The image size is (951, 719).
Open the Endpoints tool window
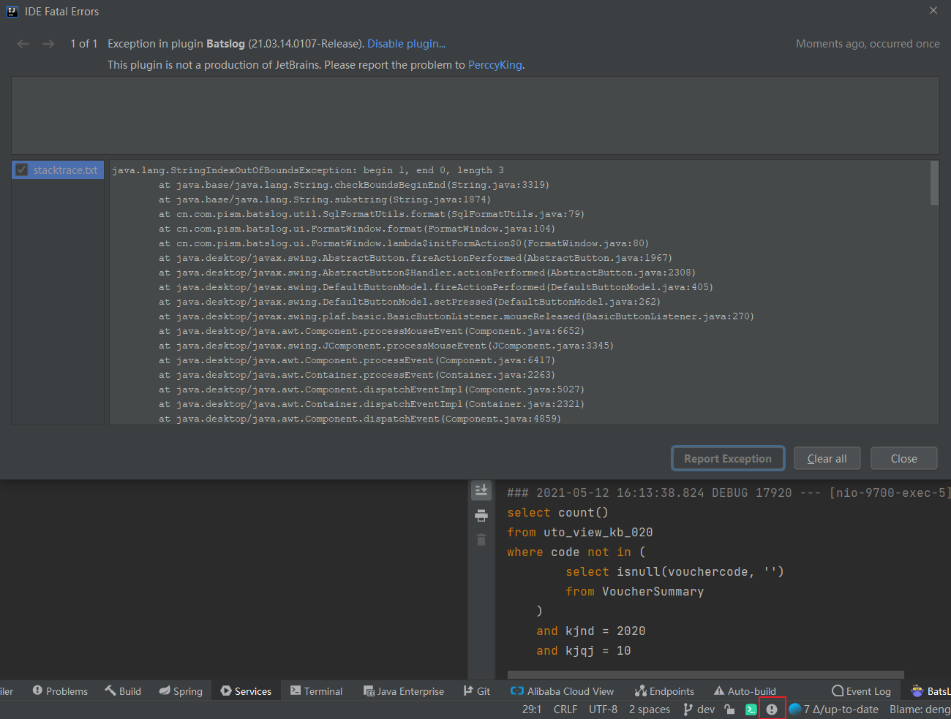pos(664,691)
